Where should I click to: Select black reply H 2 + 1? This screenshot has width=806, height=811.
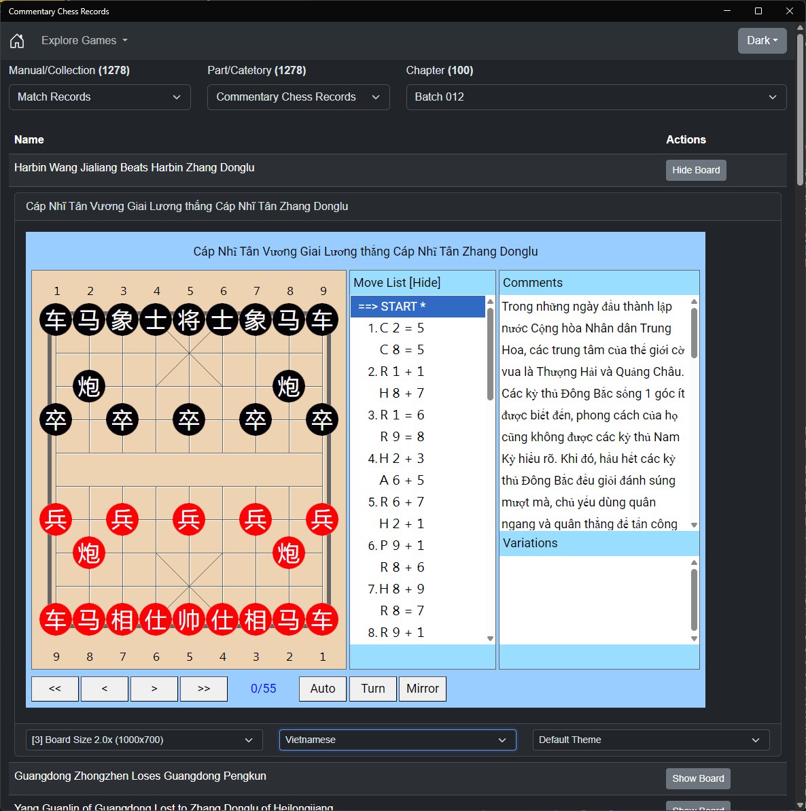coord(418,523)
